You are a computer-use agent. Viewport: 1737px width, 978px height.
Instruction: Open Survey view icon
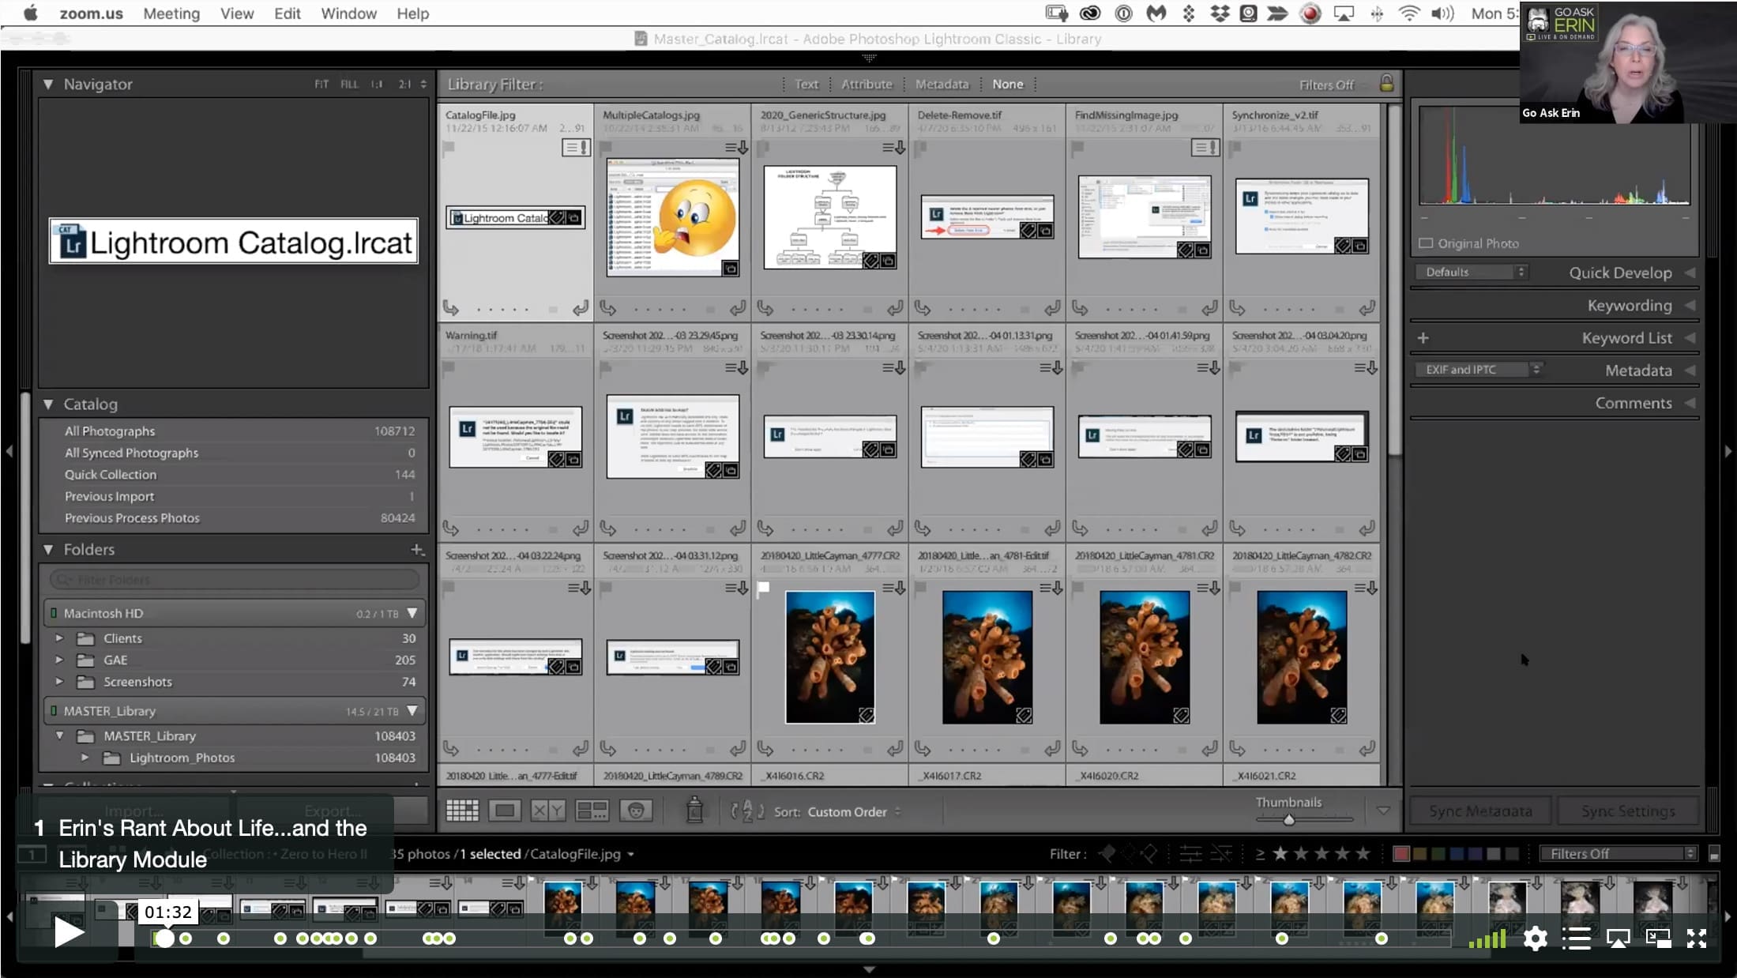[592, 811]
